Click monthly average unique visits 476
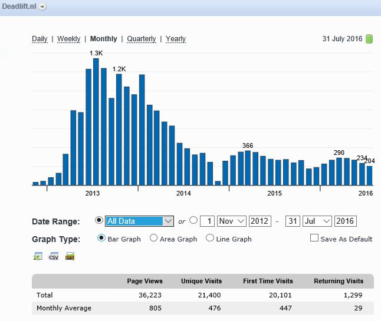The height and width of the screenshot is (321, 381). pyautogui.click(x=215, y=308)
